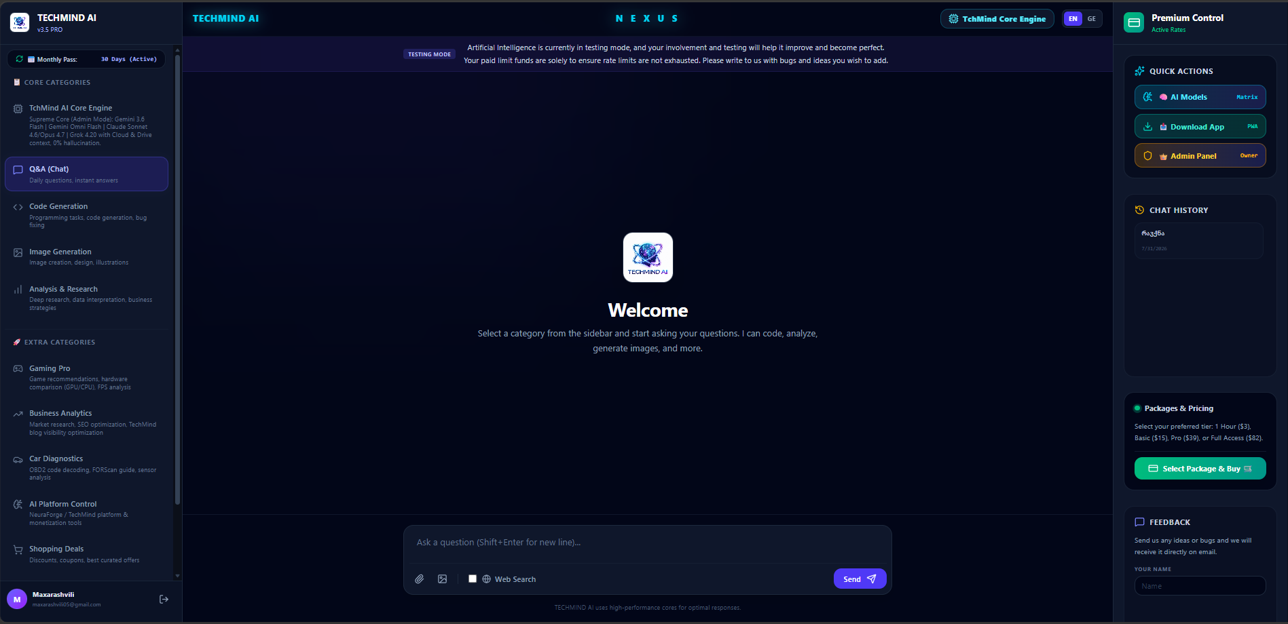Screen dimensions: 1288x624
Task: Open Image Generation via its picture icon
Action: click(18, 252)
